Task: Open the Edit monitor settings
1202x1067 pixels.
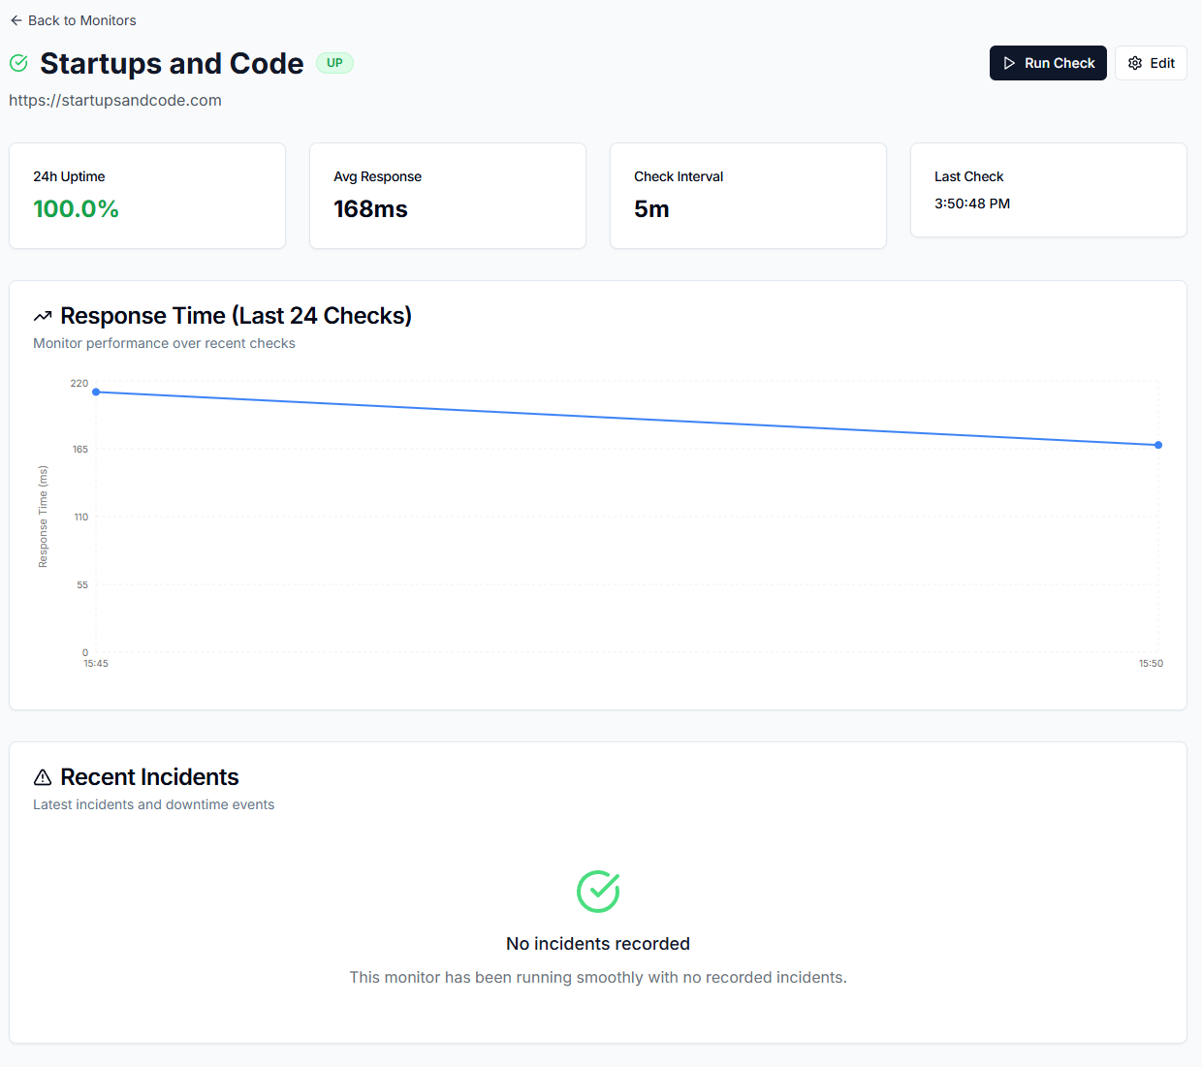Action: point(1151,63)
